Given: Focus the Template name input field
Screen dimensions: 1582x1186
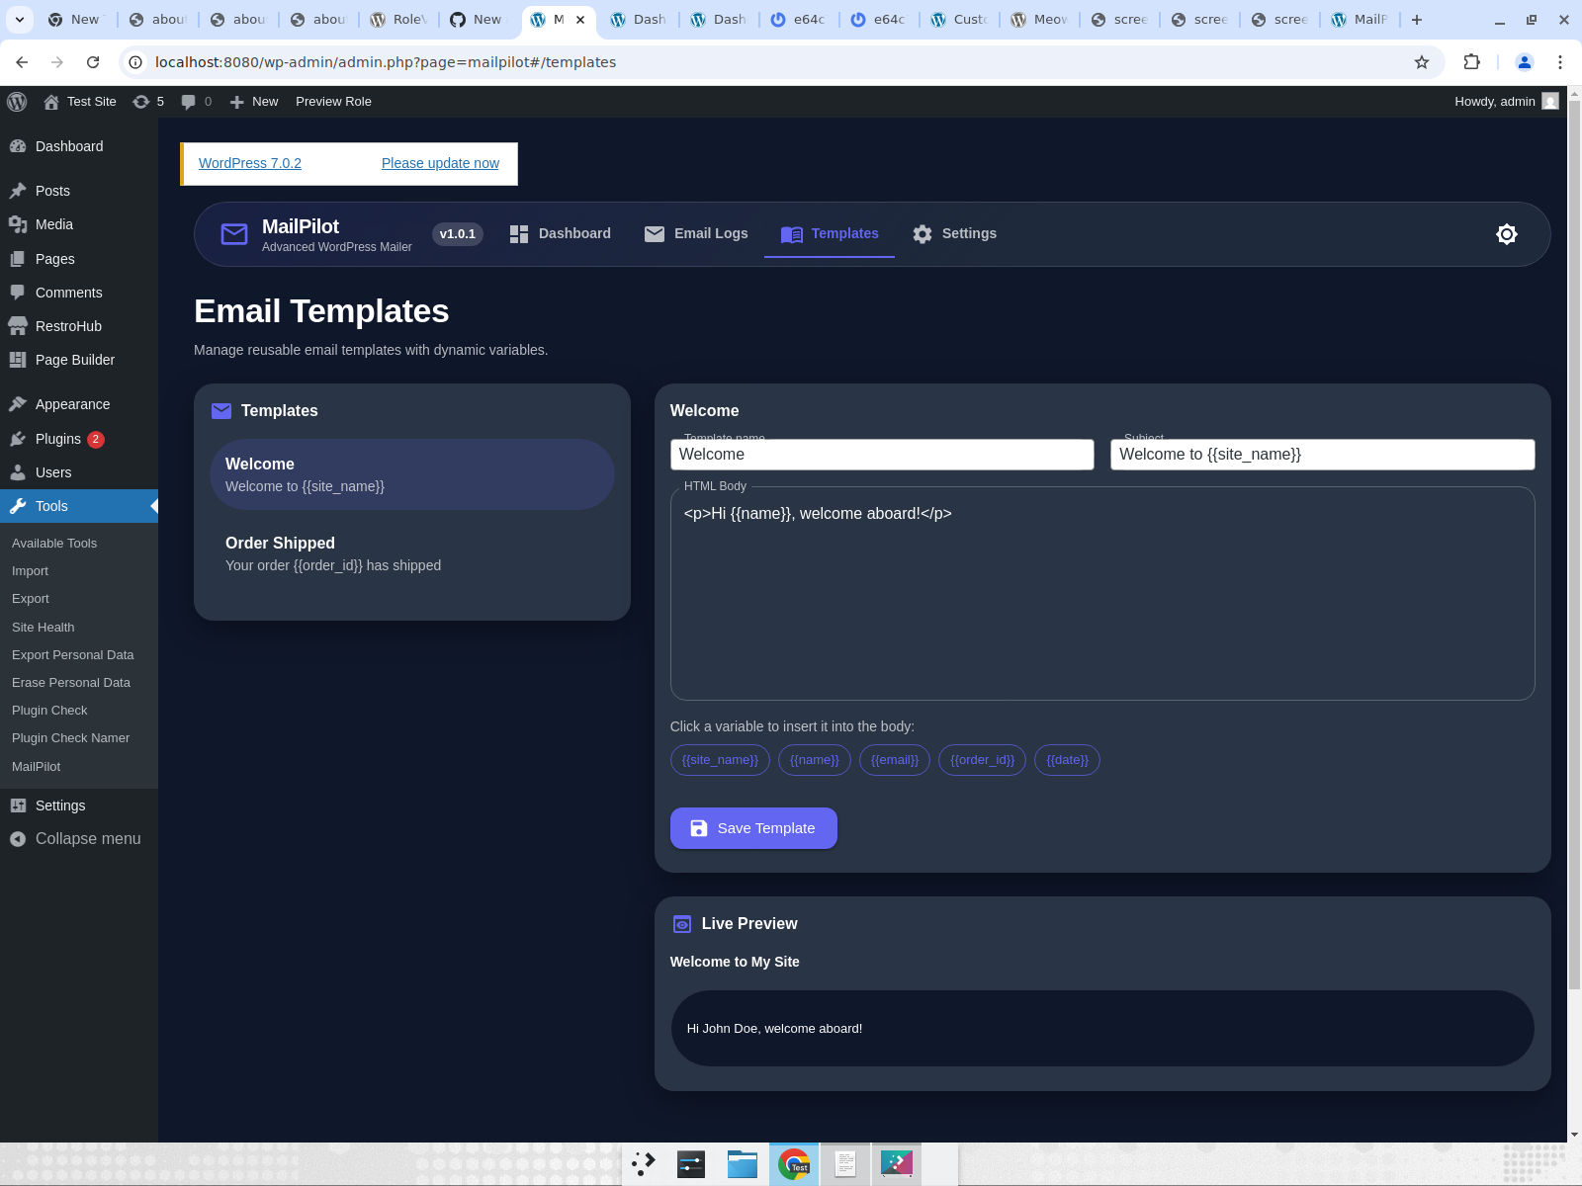Looking at the screenshot, I should pos(882,455).
